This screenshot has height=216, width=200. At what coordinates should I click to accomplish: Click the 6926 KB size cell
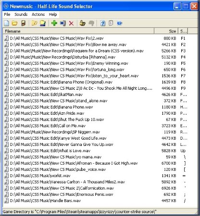[x=169, y=188]
